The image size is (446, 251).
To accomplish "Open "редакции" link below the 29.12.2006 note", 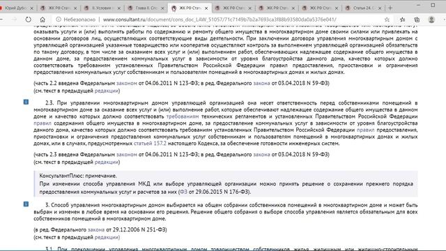I will point(107,237).
